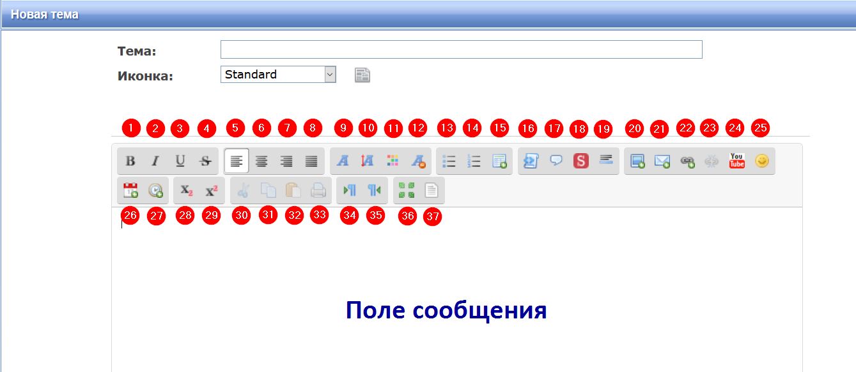Apply strikethrough to text
Screen dimensions: 856x372
tap(205, 161)
